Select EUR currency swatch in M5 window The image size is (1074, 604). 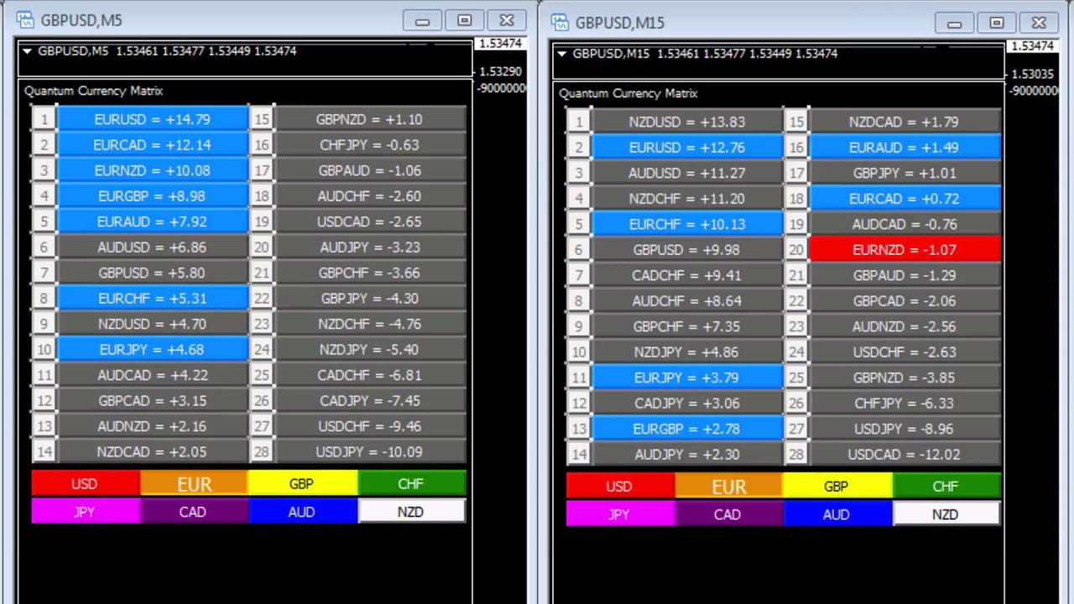[194, 484]
